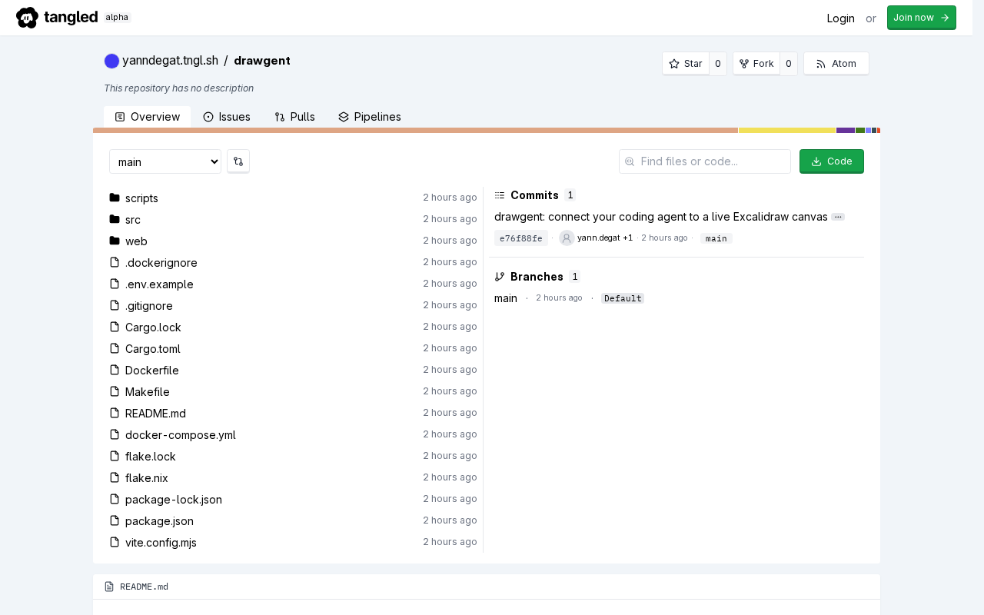
Task: Click the flake.nix file icon
Action: pyautogui.click(x=115, y=477)
